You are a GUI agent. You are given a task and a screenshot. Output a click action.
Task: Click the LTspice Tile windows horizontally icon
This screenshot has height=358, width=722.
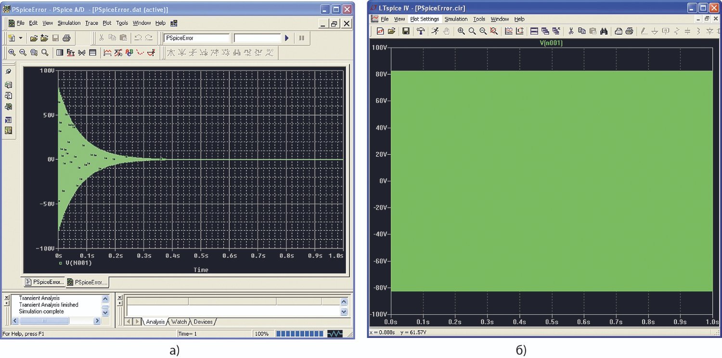coord(534,31)
